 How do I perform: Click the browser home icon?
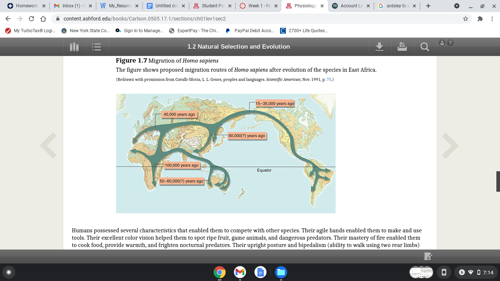43,19
